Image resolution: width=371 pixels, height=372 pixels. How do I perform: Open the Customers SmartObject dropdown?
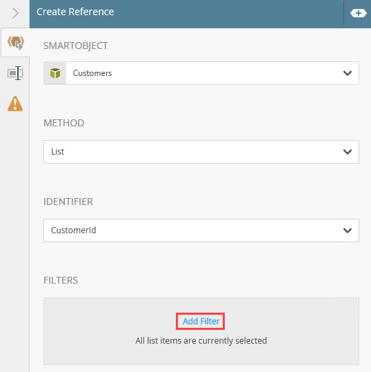tap(201, 73)
